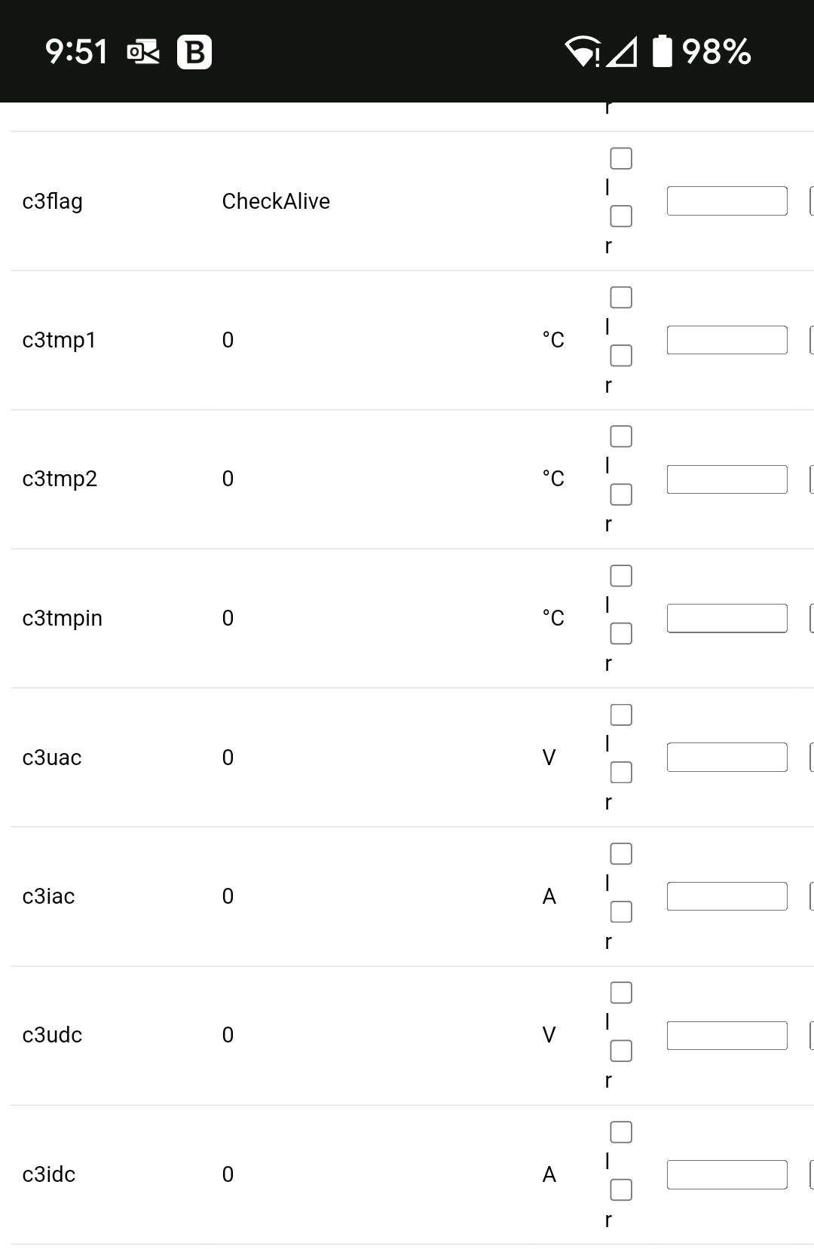Tick the upper checkbox in c3tmpin row

621,576
